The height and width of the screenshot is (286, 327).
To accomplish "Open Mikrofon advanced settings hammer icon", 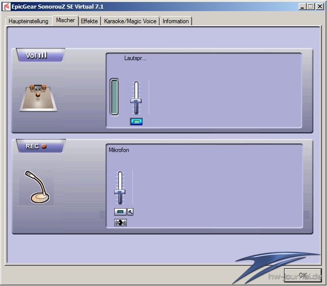I will point(130,212).
